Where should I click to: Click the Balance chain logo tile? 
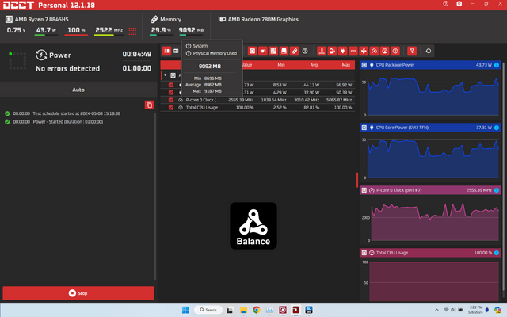253,226
